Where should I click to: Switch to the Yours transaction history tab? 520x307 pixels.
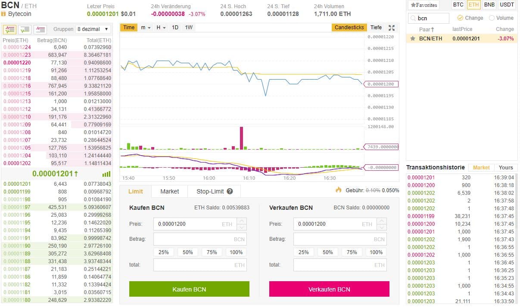(506, 168)
